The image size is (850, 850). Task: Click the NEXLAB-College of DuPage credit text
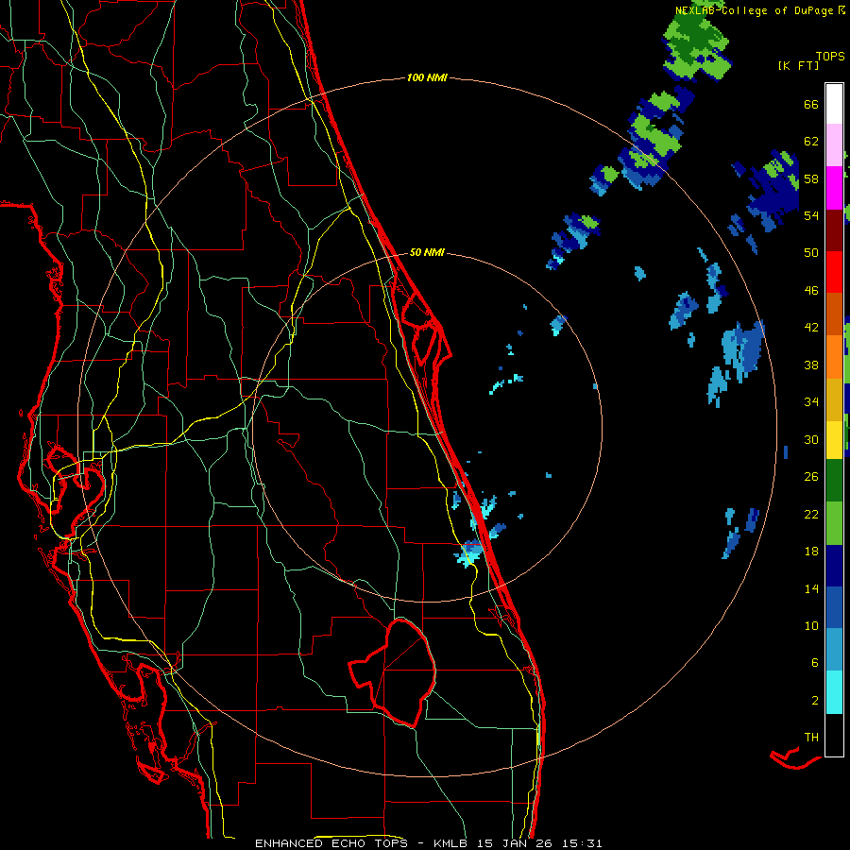click(755, 10)
